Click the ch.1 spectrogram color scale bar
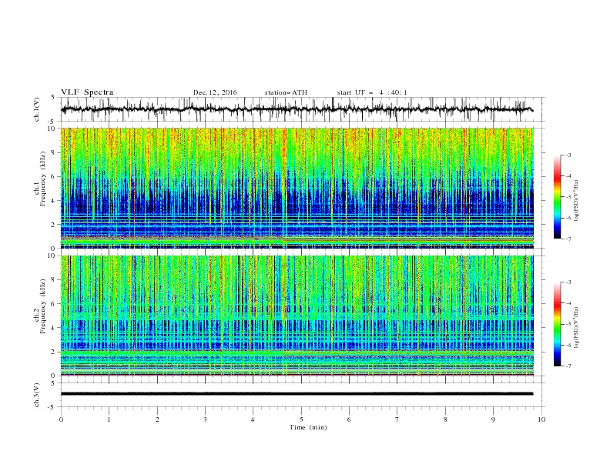 557,196
